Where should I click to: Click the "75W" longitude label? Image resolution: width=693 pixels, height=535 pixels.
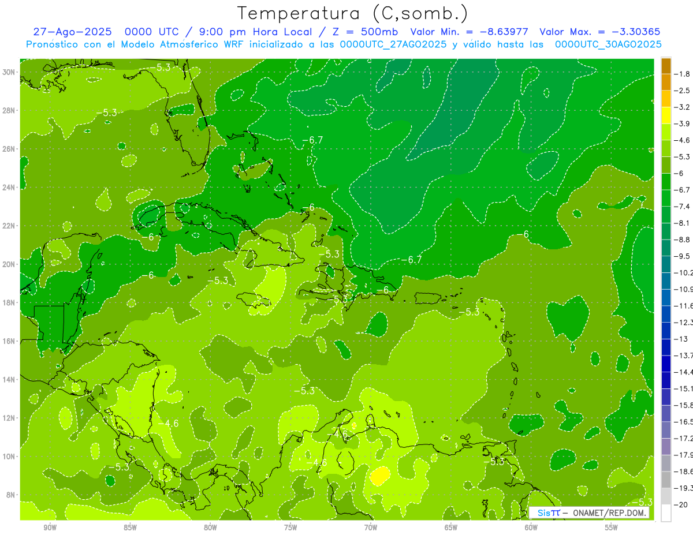(290, 528)
